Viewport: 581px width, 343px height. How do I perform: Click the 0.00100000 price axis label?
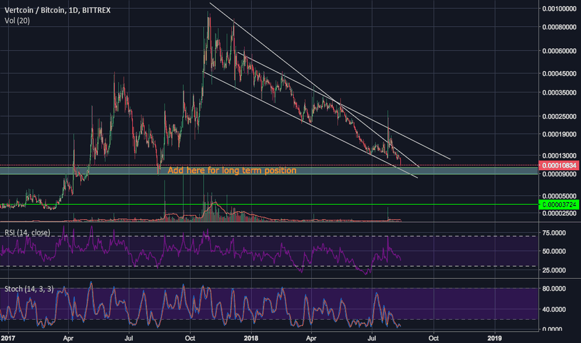(559, 9)
